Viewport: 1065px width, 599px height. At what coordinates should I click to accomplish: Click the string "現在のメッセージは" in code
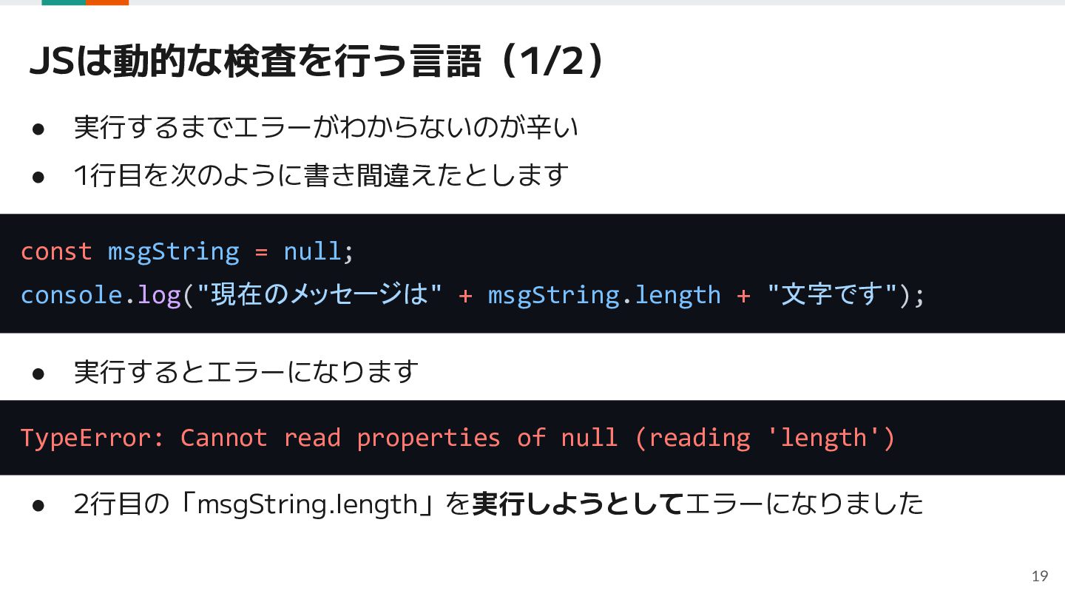(319, 295)
